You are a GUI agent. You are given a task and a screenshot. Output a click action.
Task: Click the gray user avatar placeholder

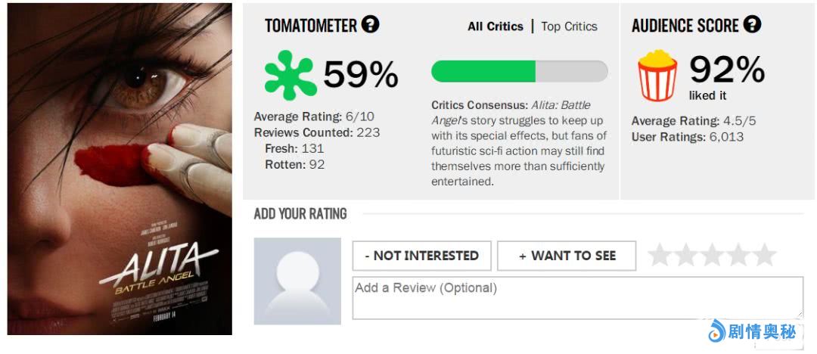click(297, 281)
